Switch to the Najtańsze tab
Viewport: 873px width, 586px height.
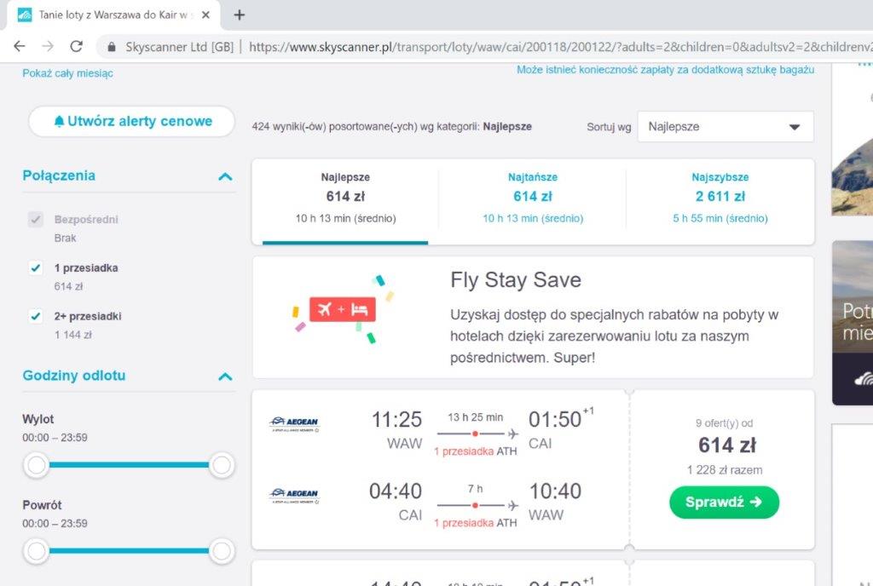click(533, 198)
